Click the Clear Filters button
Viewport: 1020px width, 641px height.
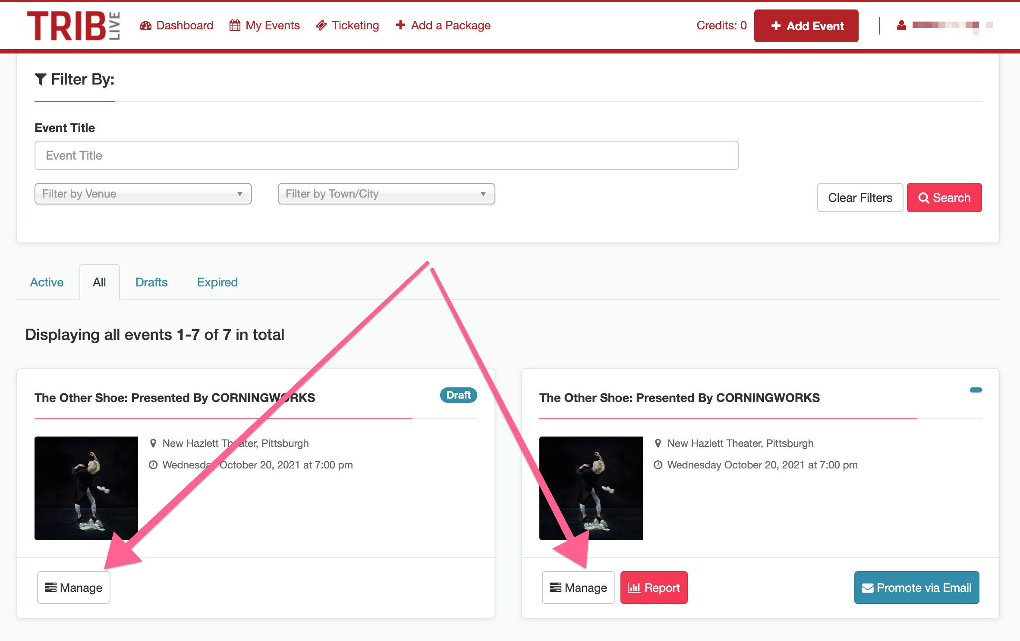coord(860,198)
